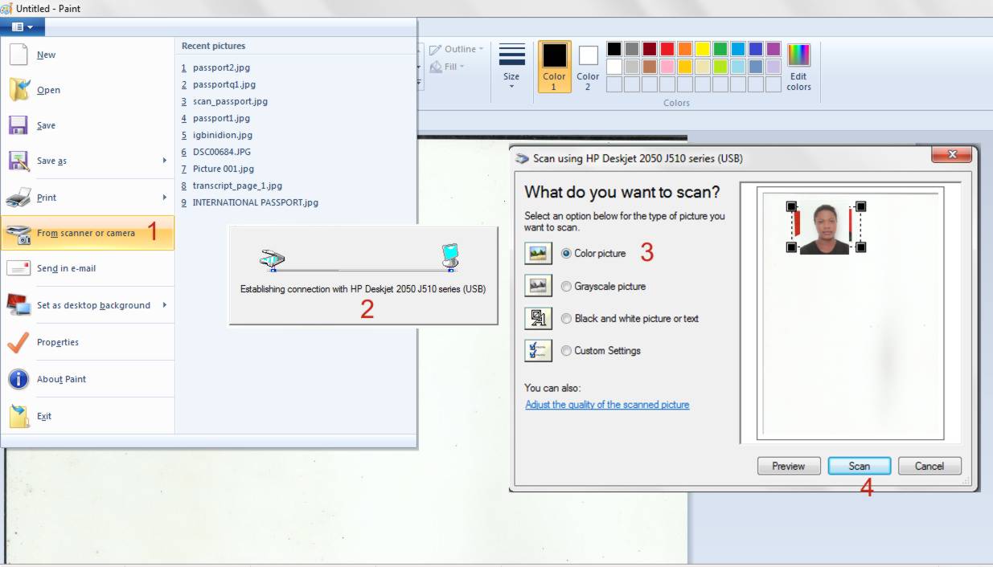Click the Open folder icon
This screenshot has width=993, height=567.
point(19,90)
